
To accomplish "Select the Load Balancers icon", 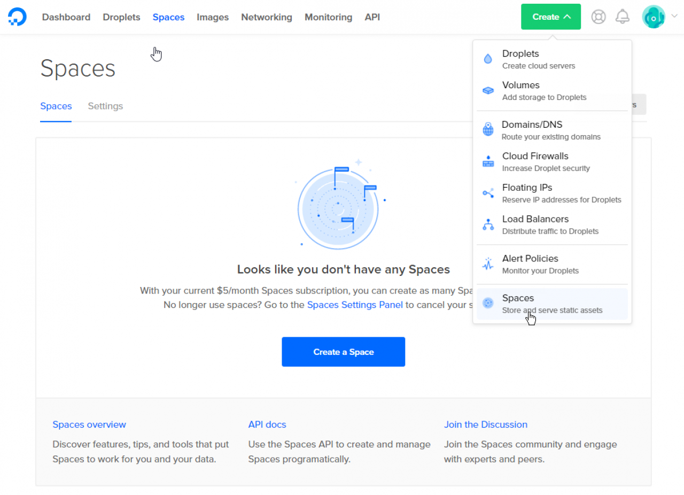I will point(488,224).
